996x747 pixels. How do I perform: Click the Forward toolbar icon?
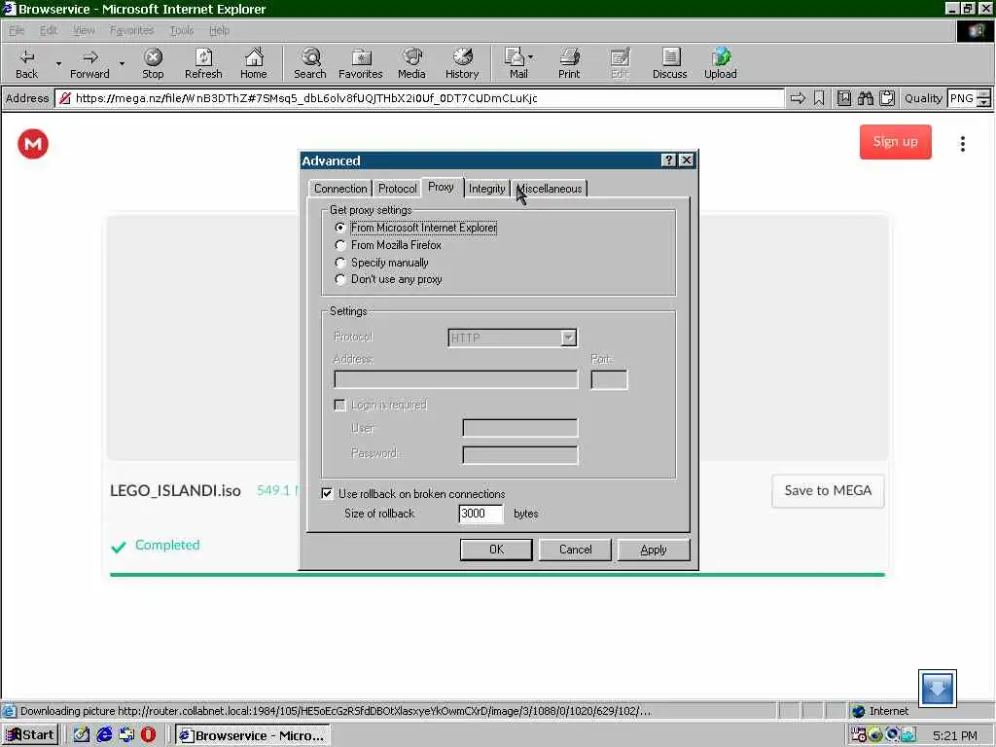click(89, 63)
